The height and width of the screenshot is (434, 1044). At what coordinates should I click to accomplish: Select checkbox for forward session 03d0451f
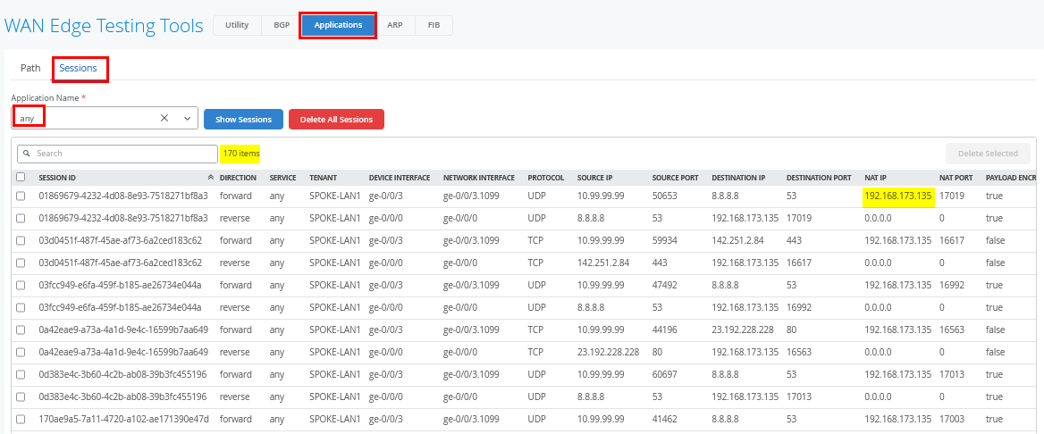point(21,240)
